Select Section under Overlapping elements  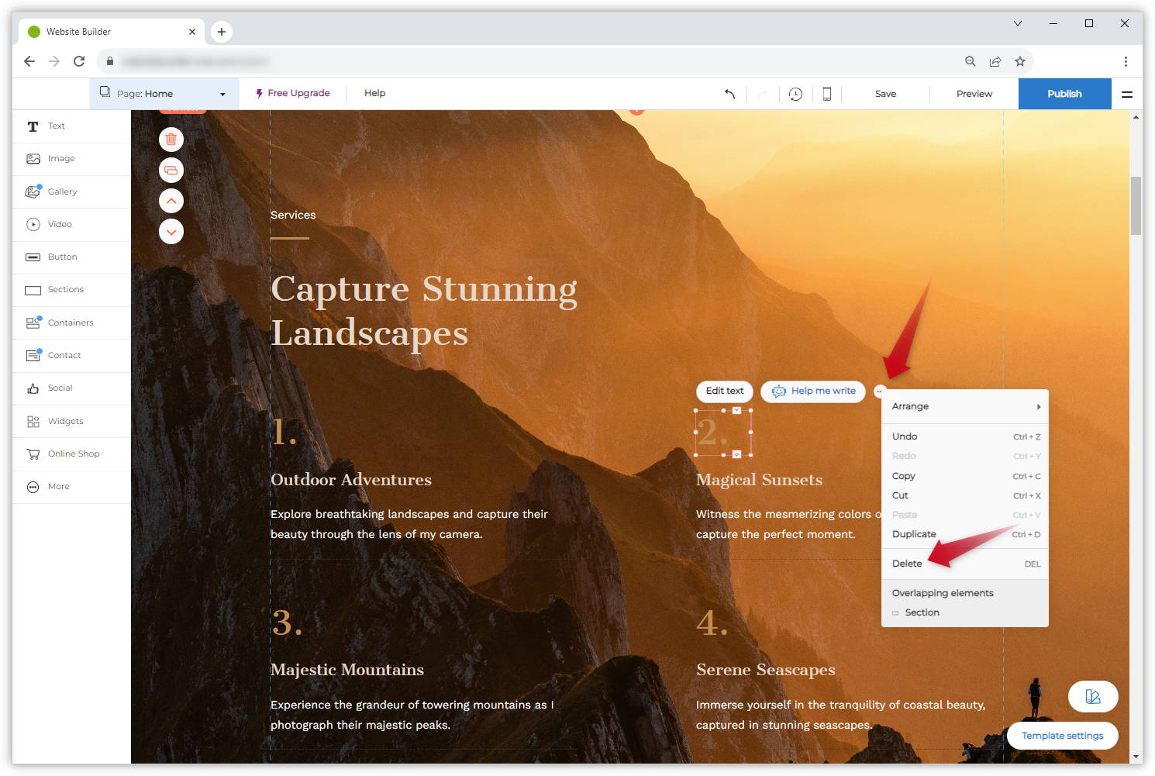tap(922, 612)
